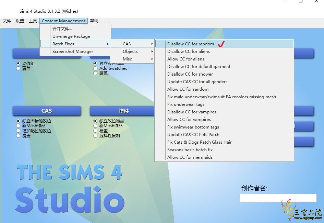Open the 文件 menu

click(7, 21)
